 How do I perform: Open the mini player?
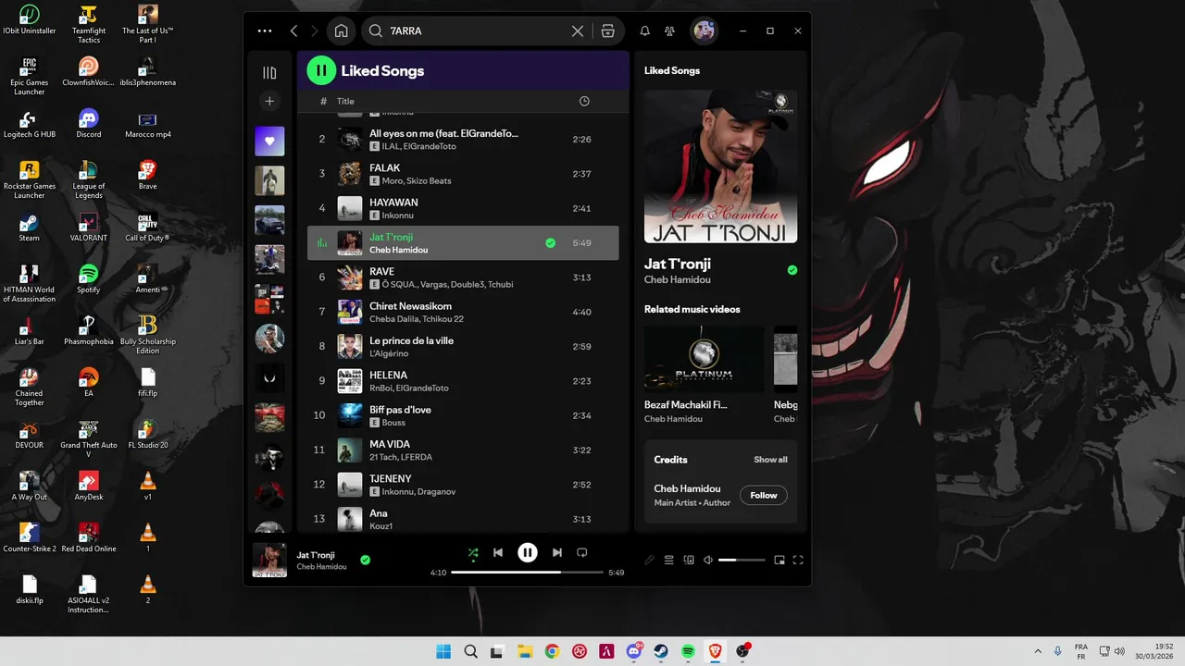pos(780,560)
